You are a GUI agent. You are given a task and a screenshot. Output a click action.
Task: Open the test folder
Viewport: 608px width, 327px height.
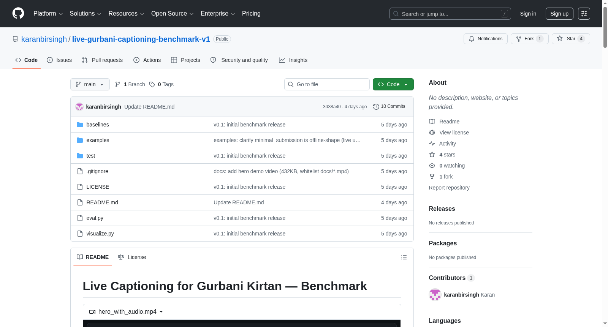(91, 156)
